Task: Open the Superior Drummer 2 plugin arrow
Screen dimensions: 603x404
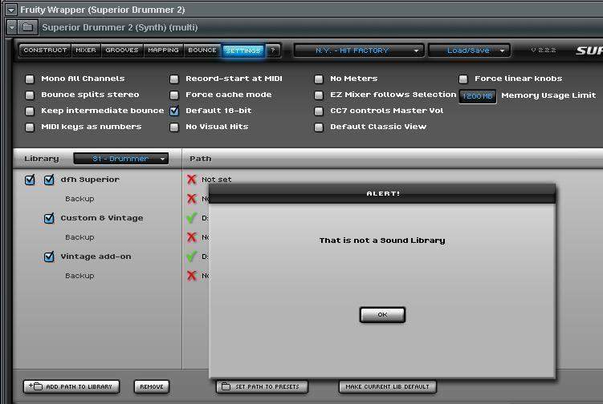Action: (12, 27)
